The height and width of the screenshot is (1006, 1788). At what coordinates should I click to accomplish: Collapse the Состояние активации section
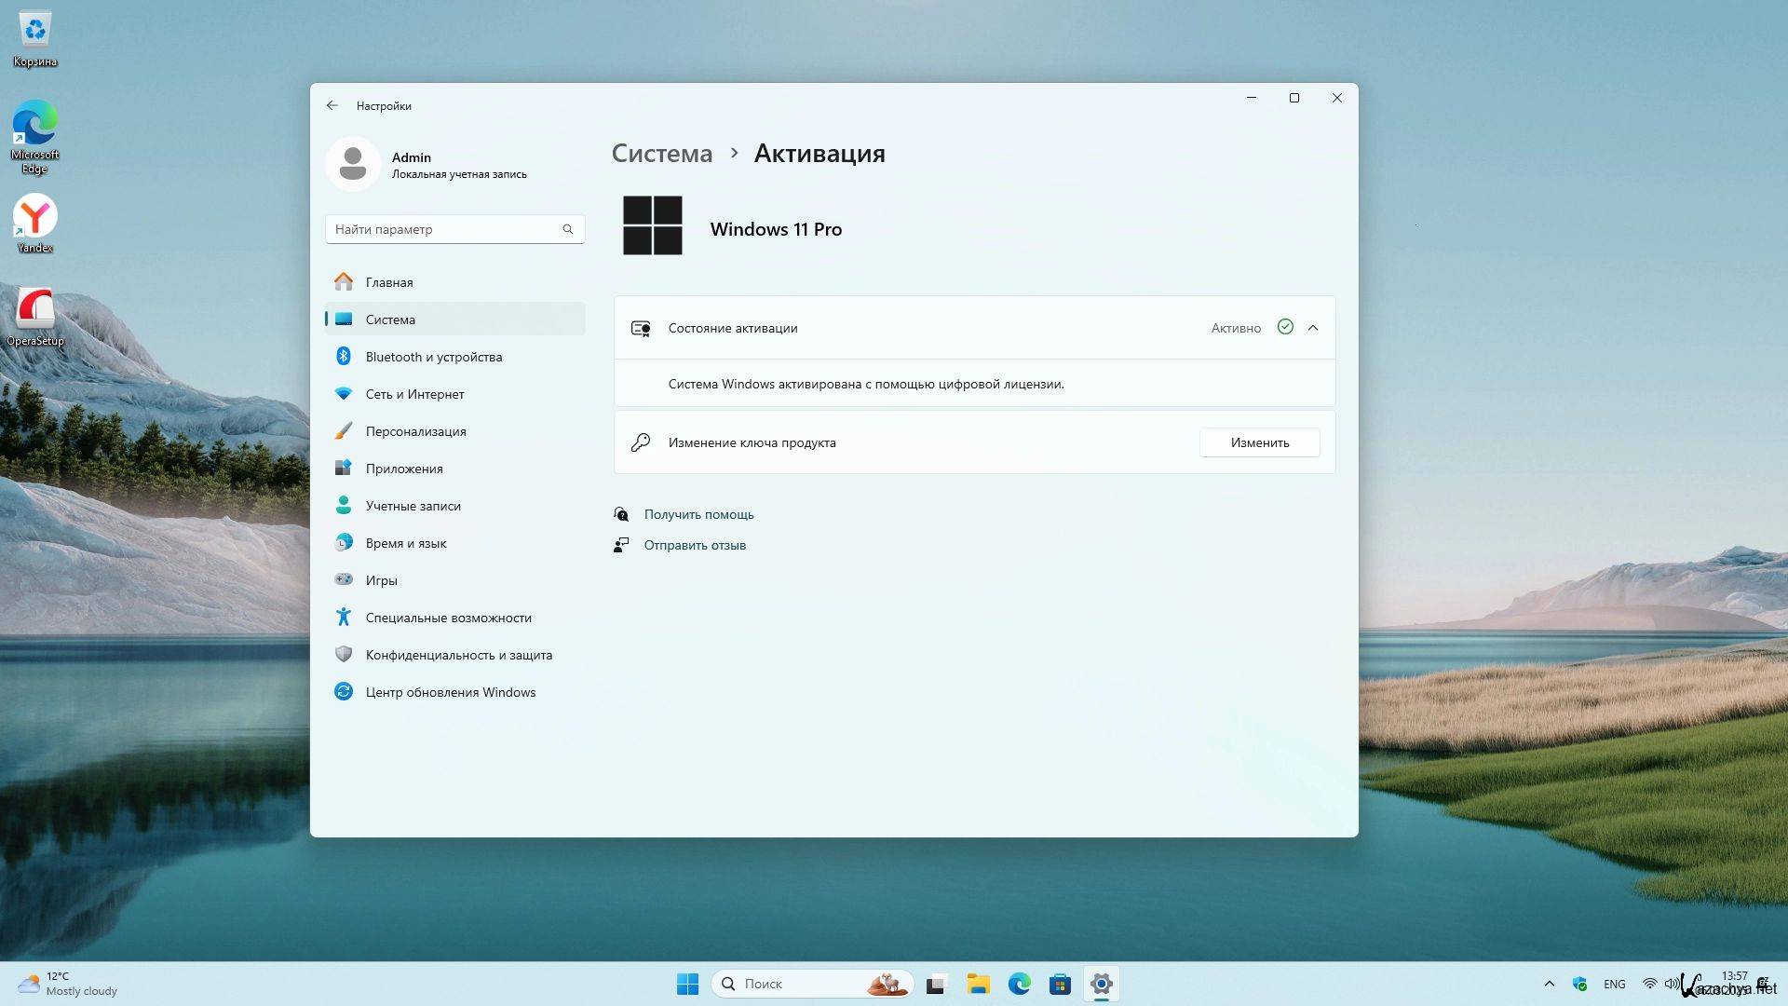pos(1313,328)
